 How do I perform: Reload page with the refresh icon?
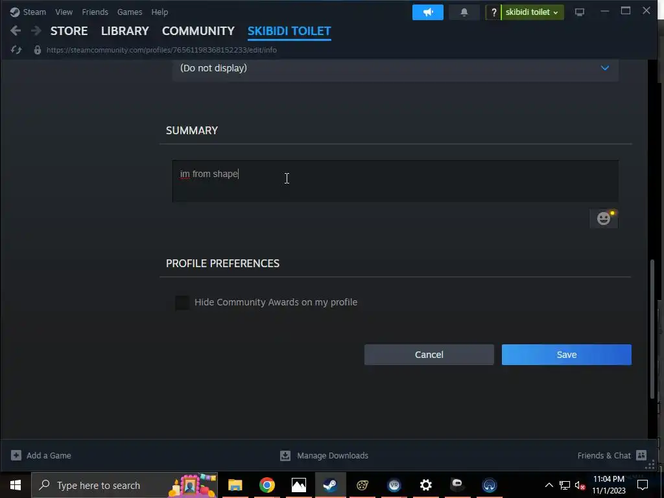click(16, 50)
